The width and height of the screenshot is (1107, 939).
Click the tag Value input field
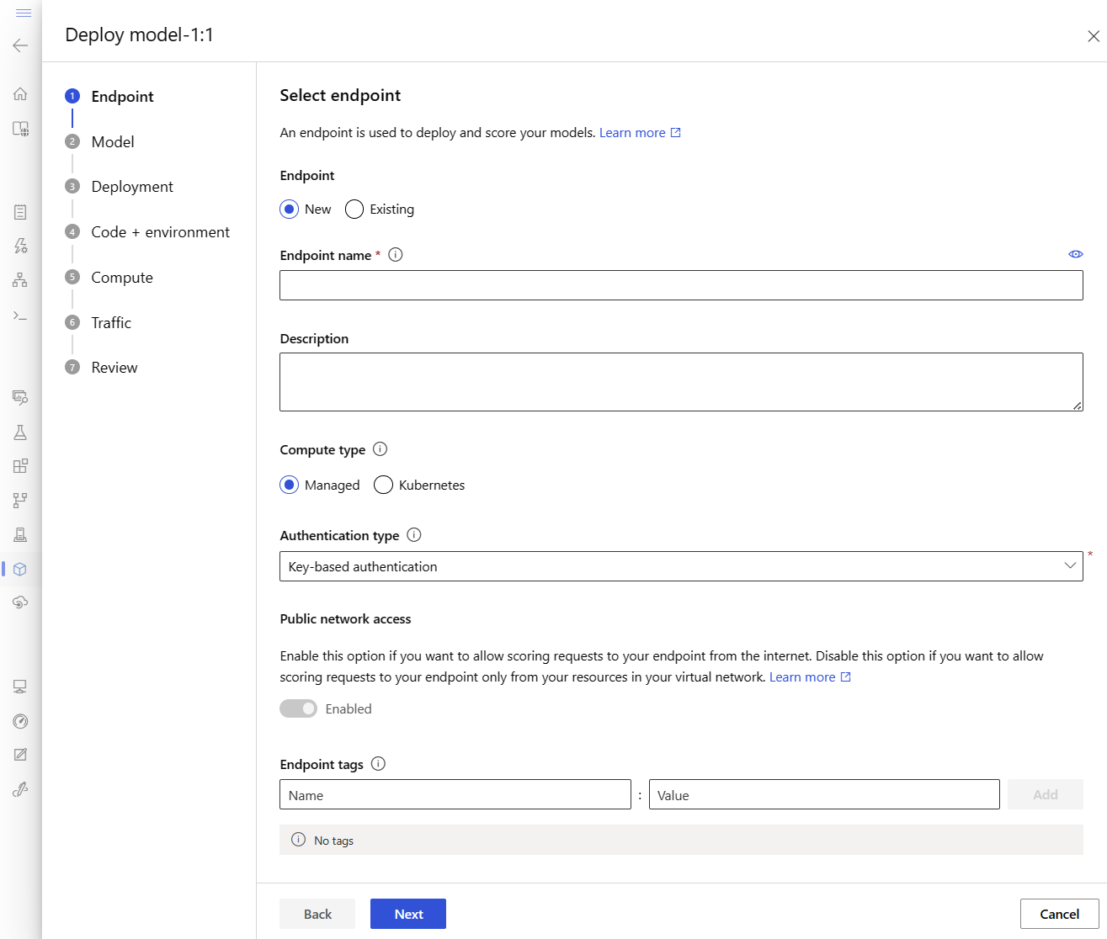tap(823, 795)
